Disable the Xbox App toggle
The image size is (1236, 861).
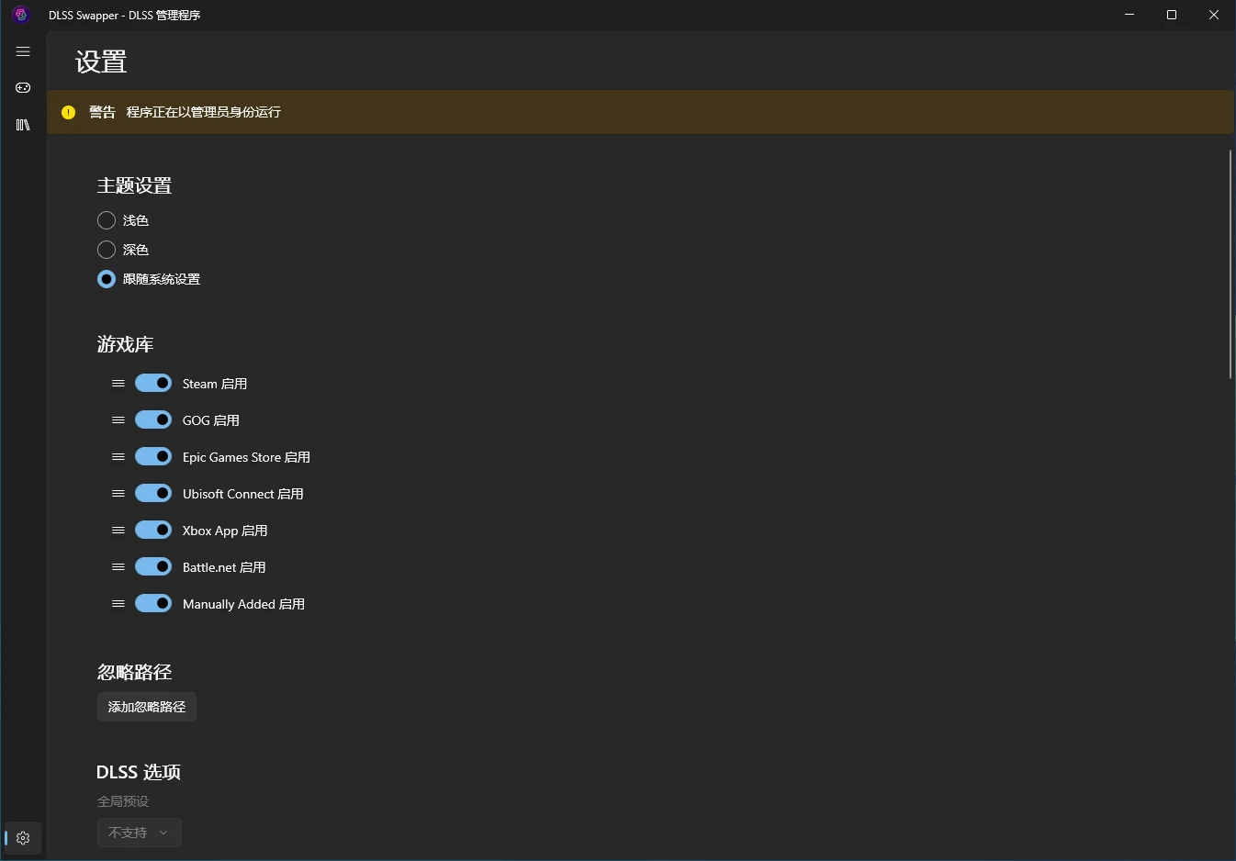point(153,530)
